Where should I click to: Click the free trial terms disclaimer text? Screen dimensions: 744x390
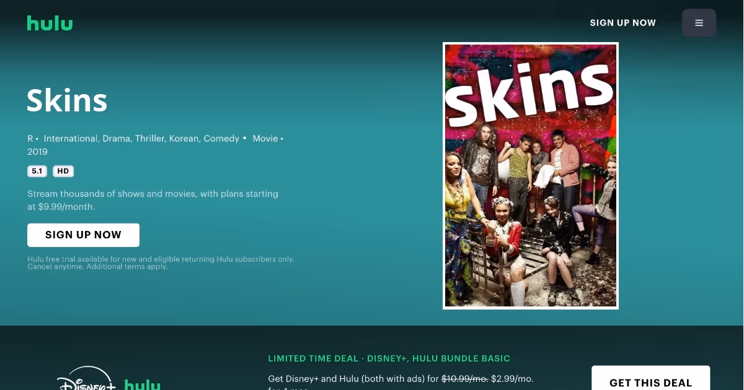click(x=161, y=262)
